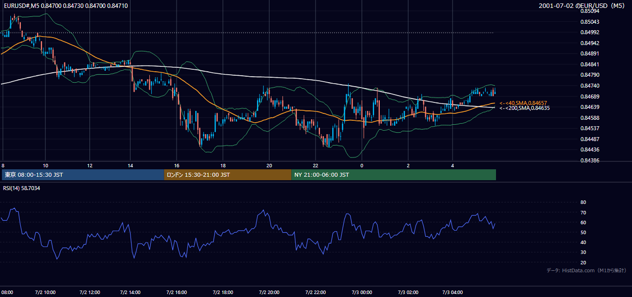The height and width of the screenshot is (297, 632).
Task: Click price axis label 0.84487
Action: [x=589, y=139]
